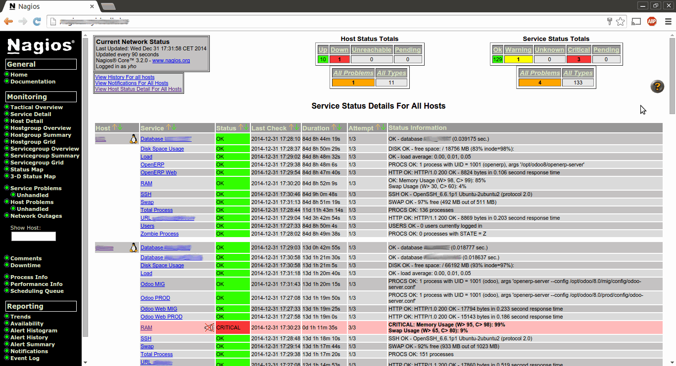Open Alert Histogram under Reporting
The width and height of the screenshot is (676, 366).
34,330
